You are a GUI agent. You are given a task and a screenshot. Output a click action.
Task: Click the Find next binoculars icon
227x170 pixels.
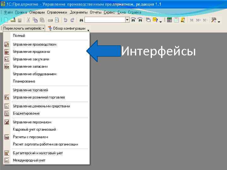[133, 20]
